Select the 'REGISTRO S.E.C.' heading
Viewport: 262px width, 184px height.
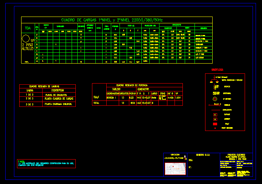(x=203, y=155)
